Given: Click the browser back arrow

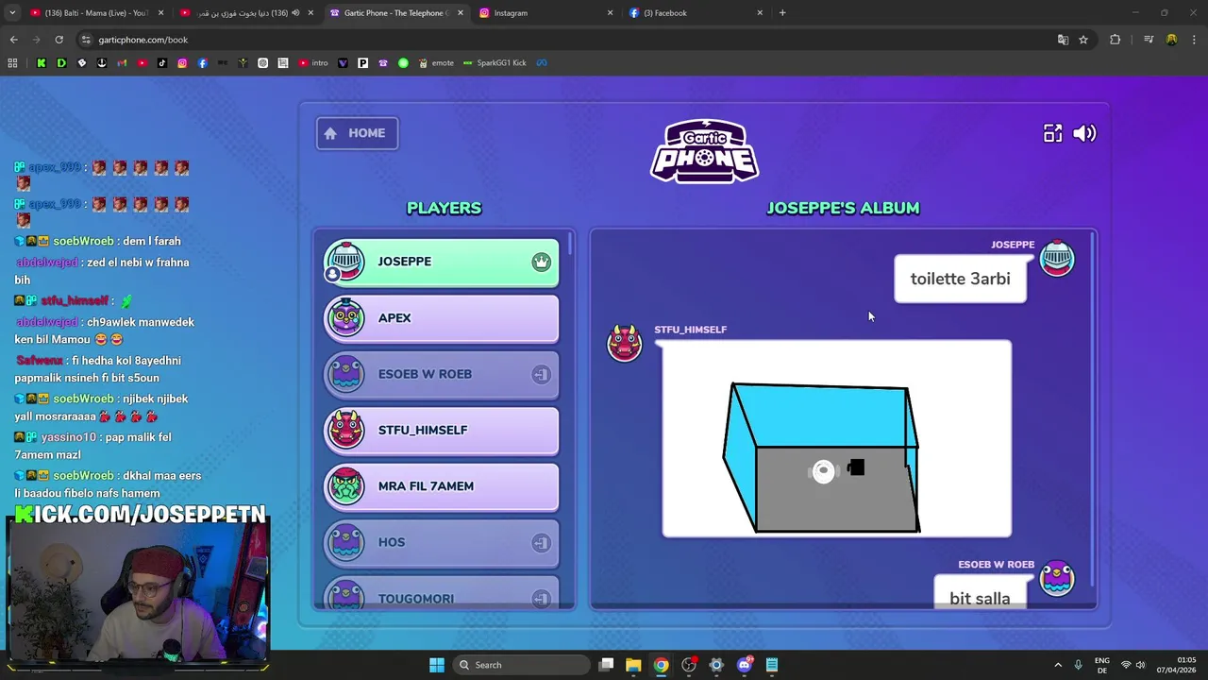Looking at the screenshot, I should (x=13, y=40).
